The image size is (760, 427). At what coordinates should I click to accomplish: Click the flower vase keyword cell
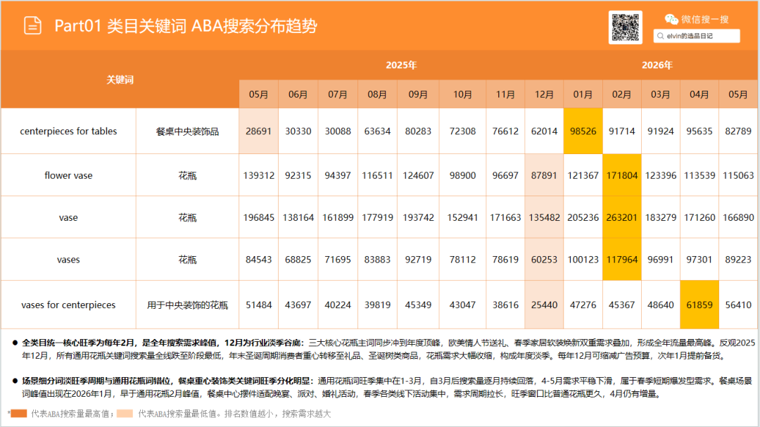pyautogui.click(x=68, y=175)
